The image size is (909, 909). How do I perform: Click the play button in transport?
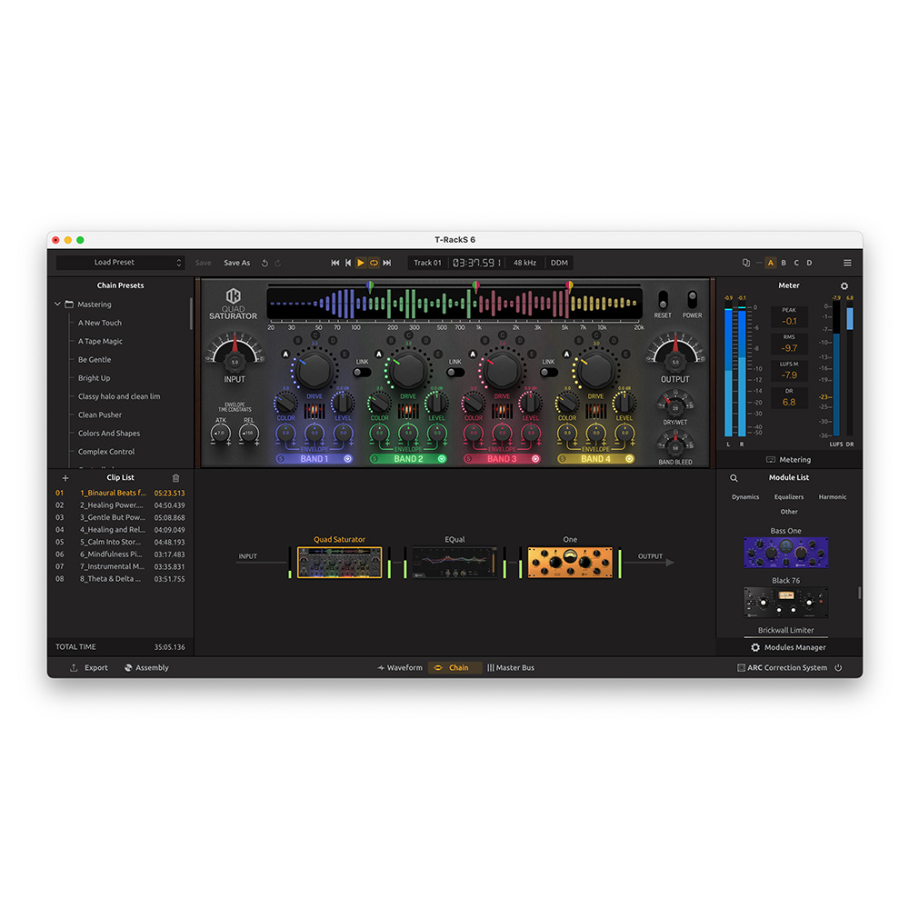click(x=361, y=263)
